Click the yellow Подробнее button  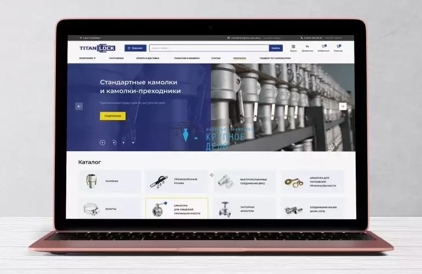coord(112,116)
